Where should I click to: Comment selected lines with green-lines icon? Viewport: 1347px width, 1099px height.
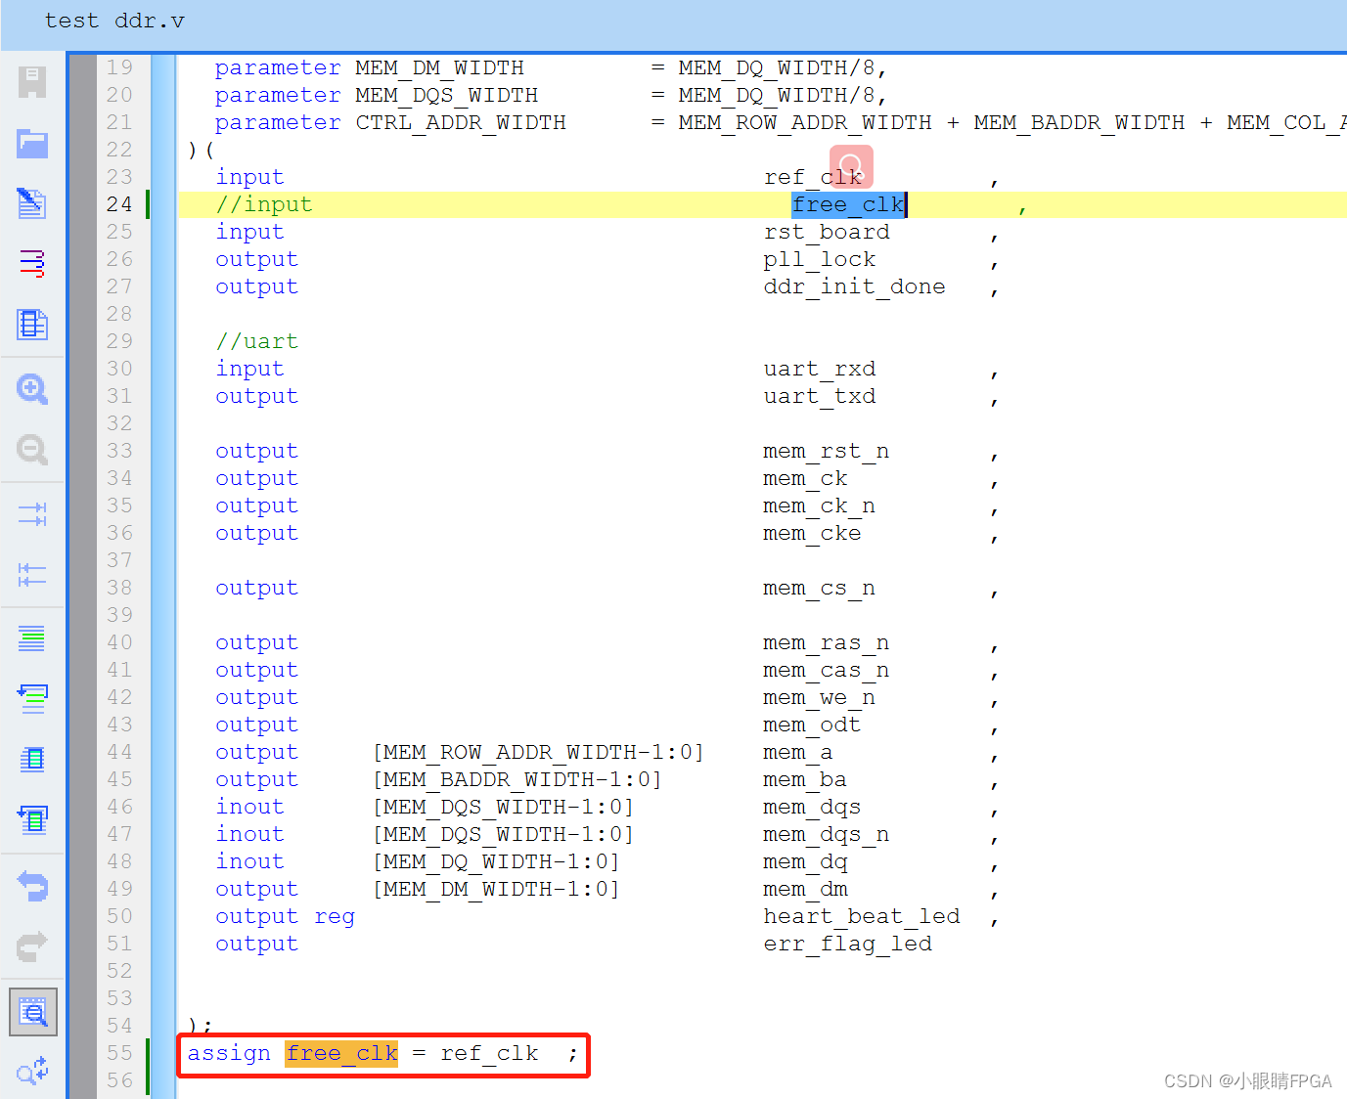click(32, 638)
